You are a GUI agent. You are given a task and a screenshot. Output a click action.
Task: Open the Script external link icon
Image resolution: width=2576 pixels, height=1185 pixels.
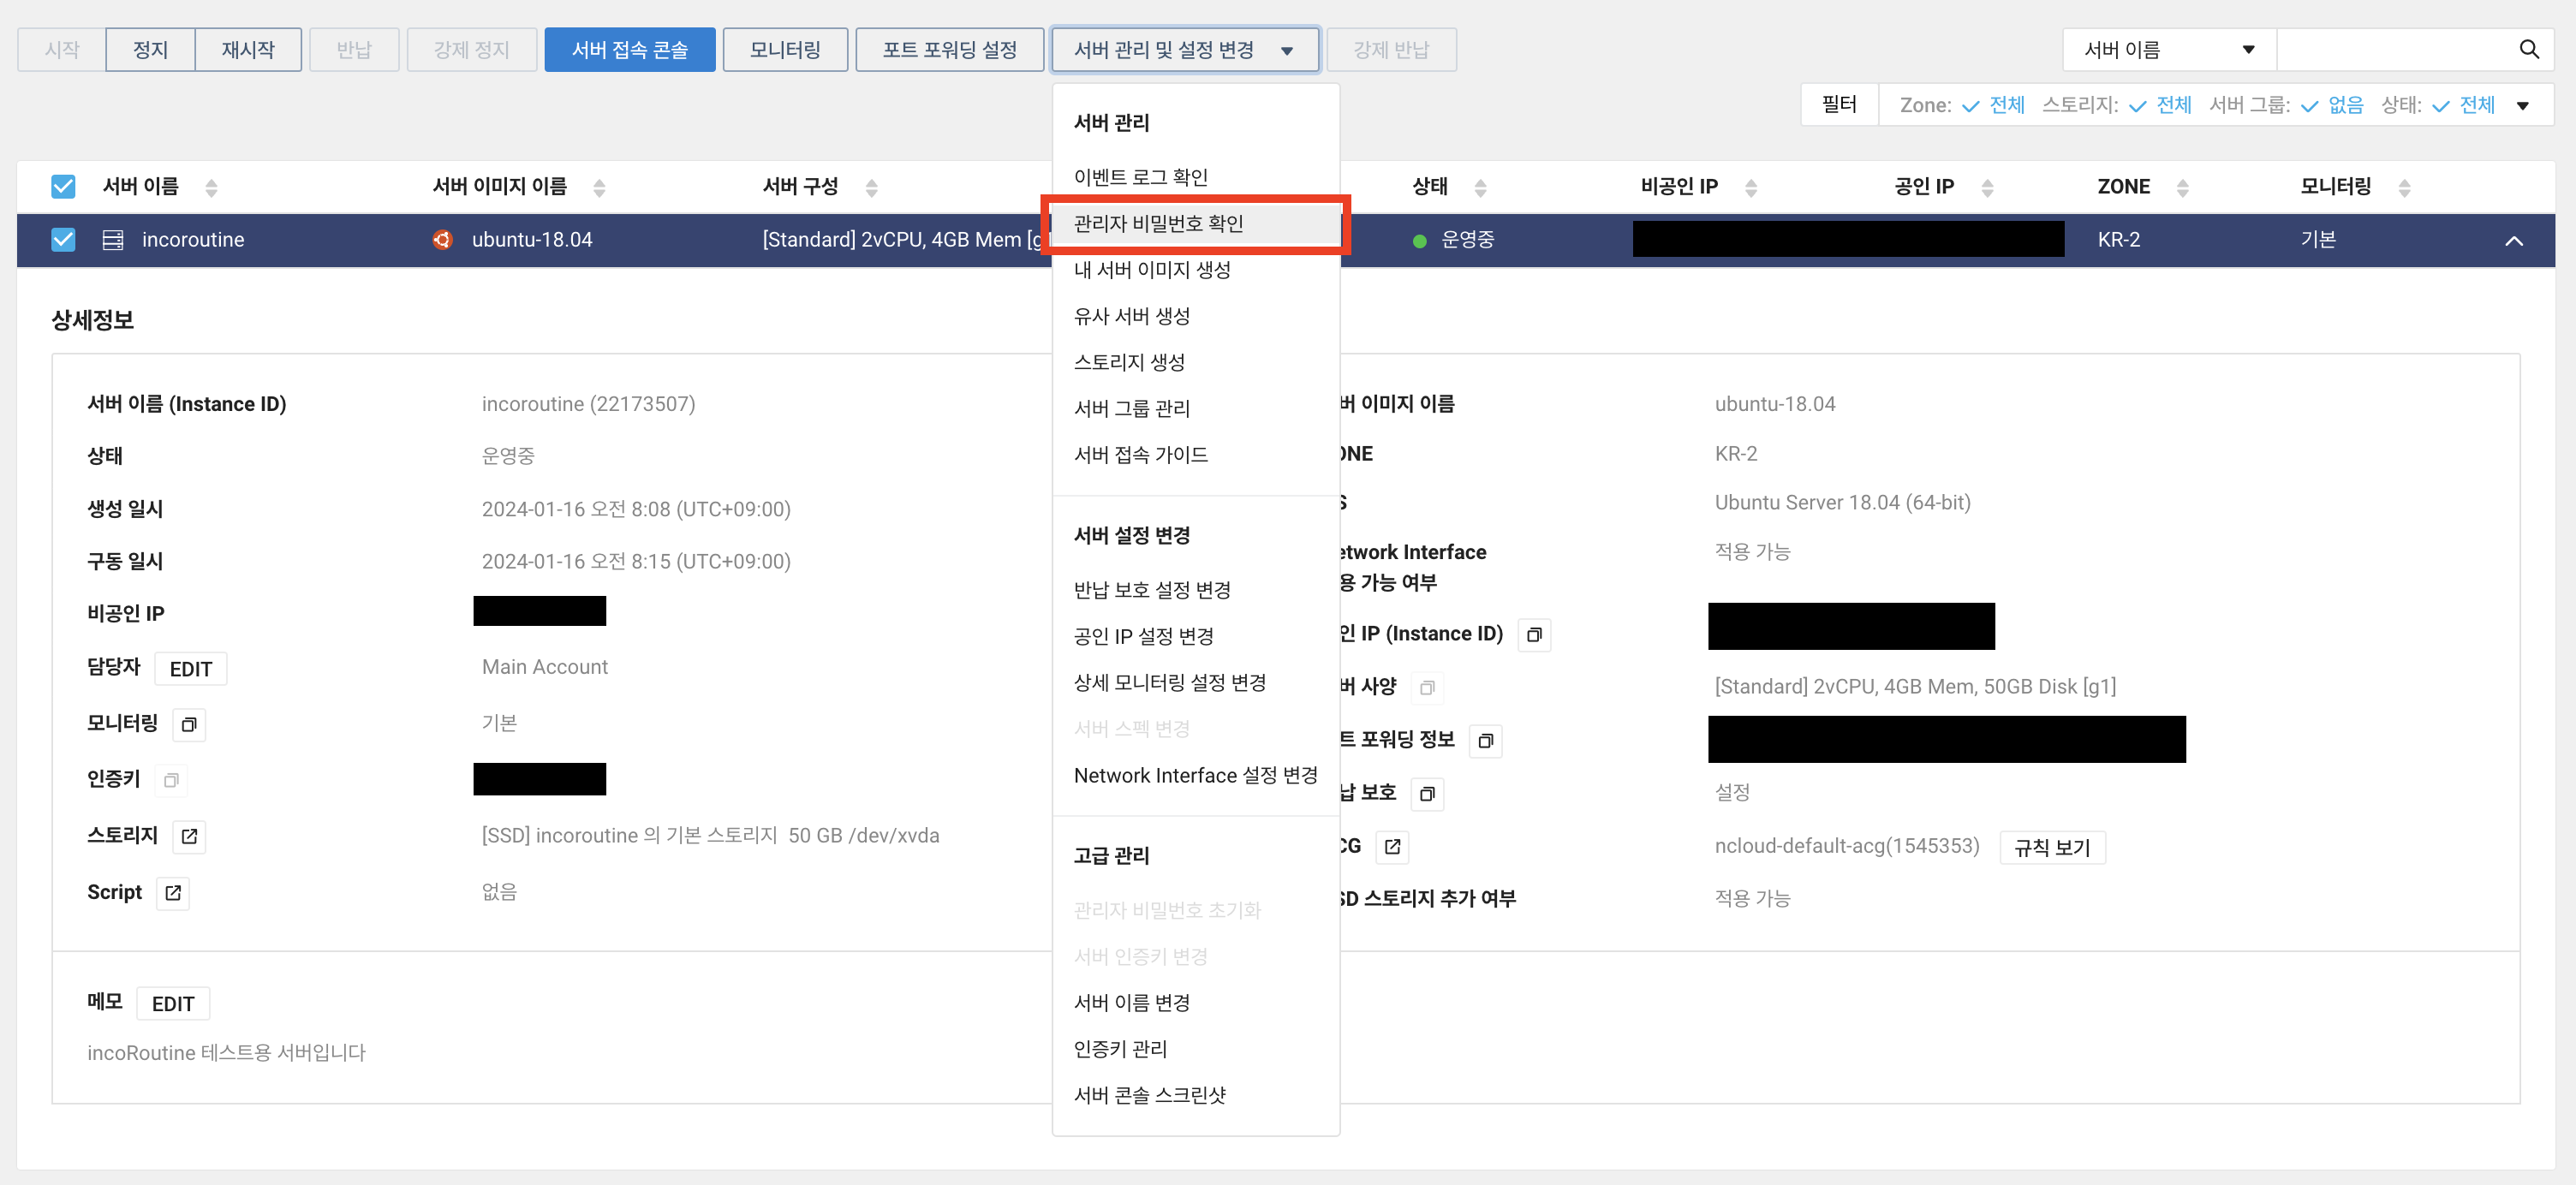173,892
